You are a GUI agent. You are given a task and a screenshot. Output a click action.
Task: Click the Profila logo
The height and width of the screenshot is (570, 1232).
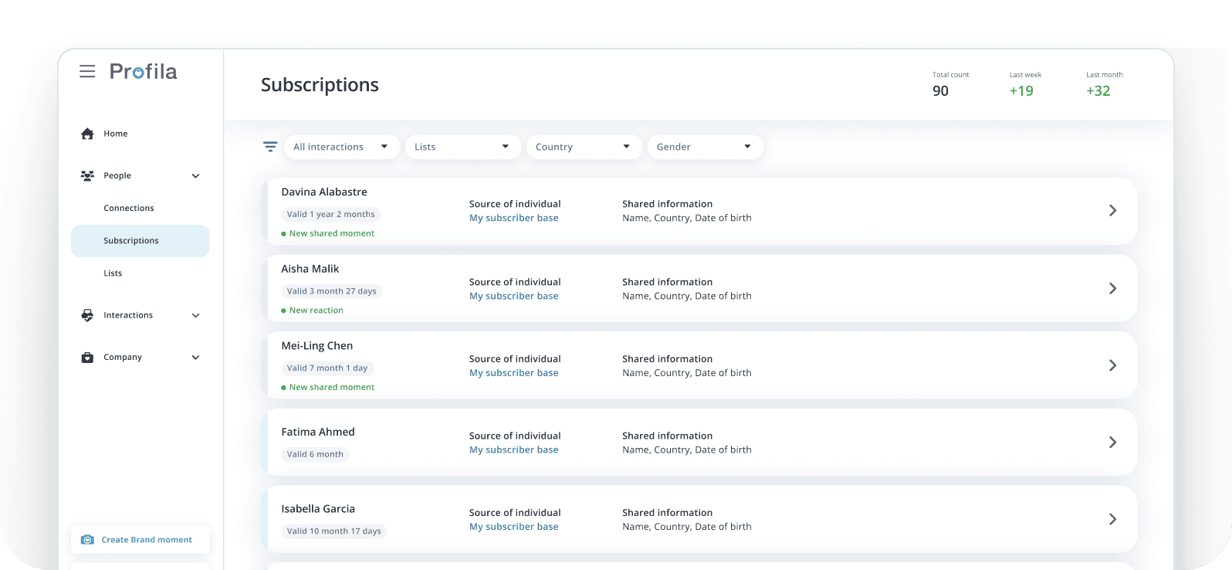coord(144,71)
